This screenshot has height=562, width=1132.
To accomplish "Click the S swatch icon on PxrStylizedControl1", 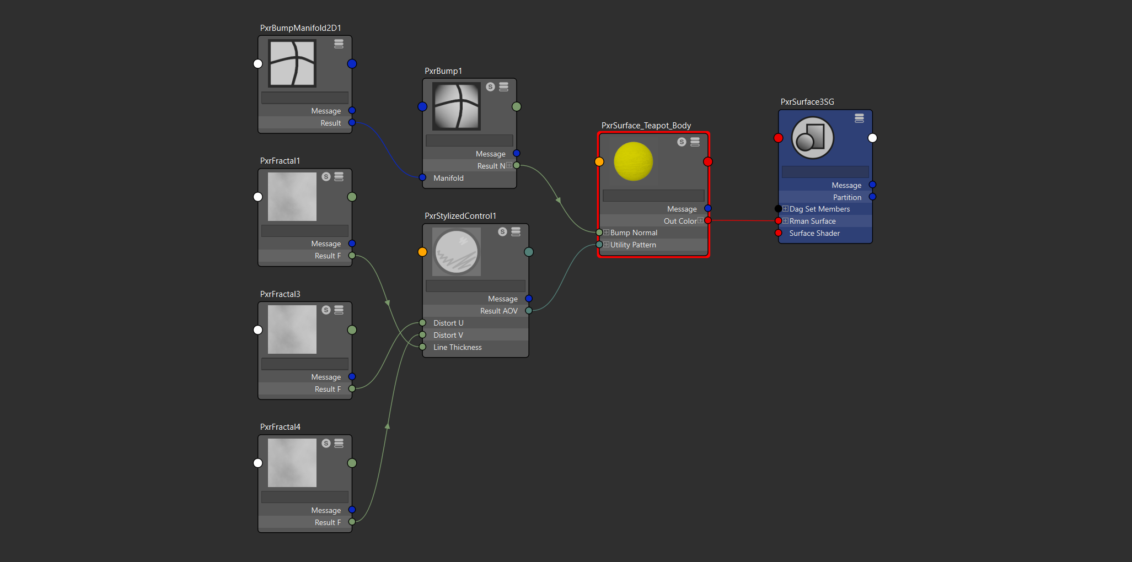I will pos(502,232).
